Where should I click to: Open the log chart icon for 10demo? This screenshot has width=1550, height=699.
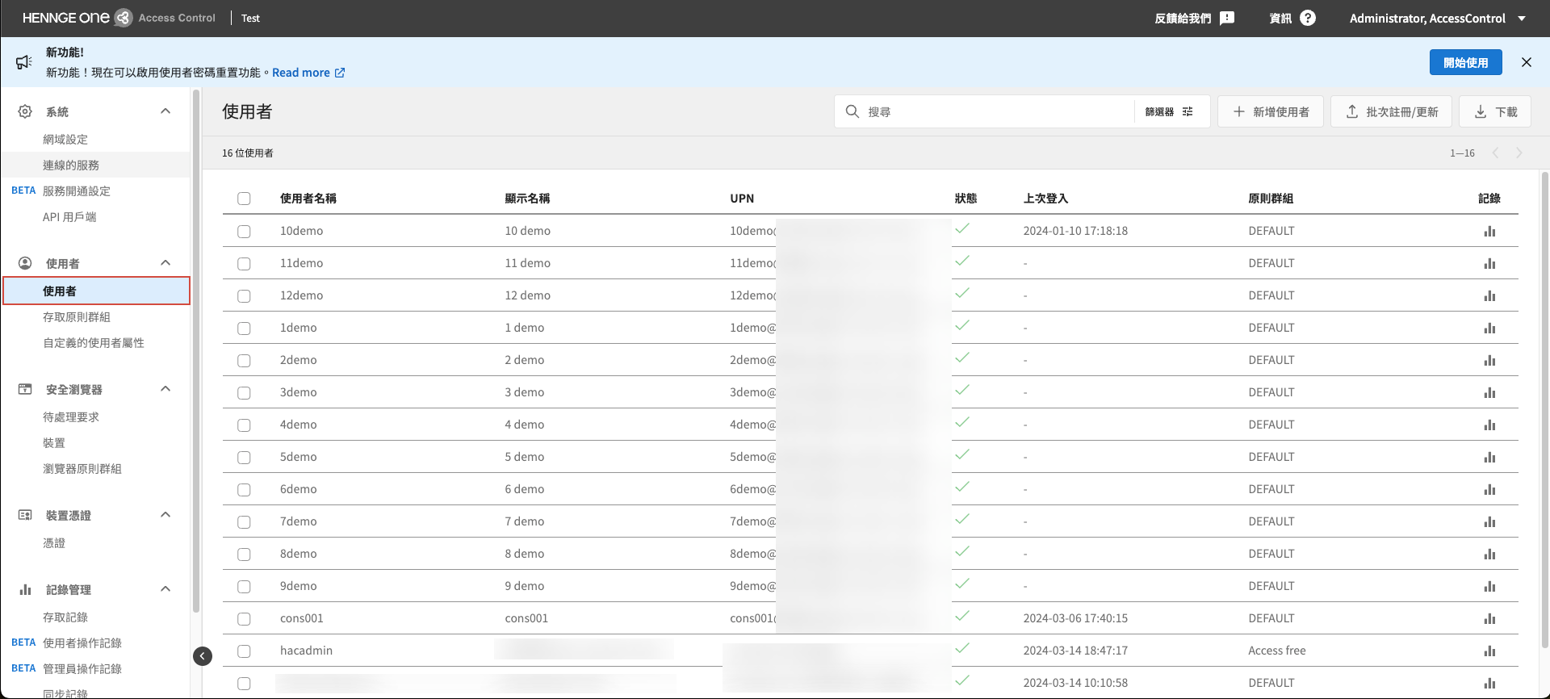[x=1489, y=232]
